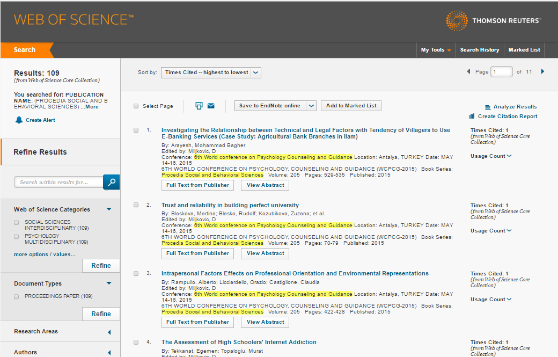Screen dimensions: 558x357
Task: Open Assessment of High Schoolers' Internet Addiction link
Action: click(x=239, y=343)
